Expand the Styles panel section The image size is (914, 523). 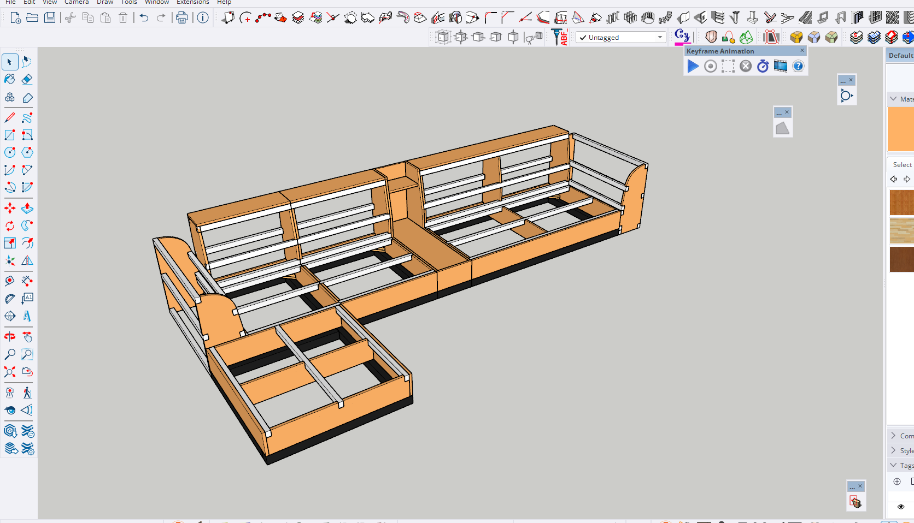894,450
